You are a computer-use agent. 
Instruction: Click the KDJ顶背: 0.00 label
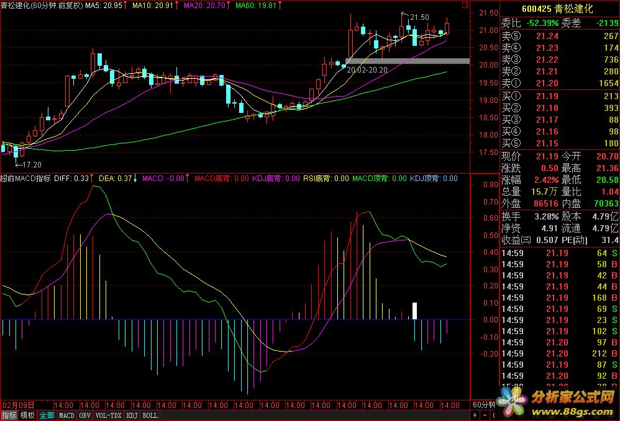click(434, 179)
